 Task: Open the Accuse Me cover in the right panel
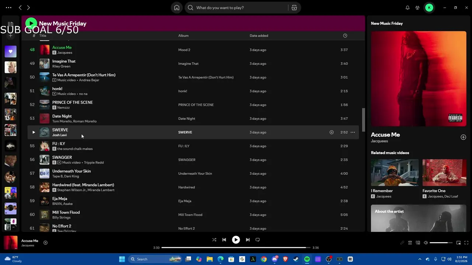click(x=419, y=79)
